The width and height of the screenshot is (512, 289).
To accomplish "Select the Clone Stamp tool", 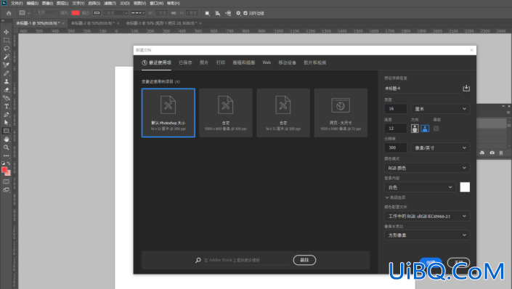I will (7, 81).
